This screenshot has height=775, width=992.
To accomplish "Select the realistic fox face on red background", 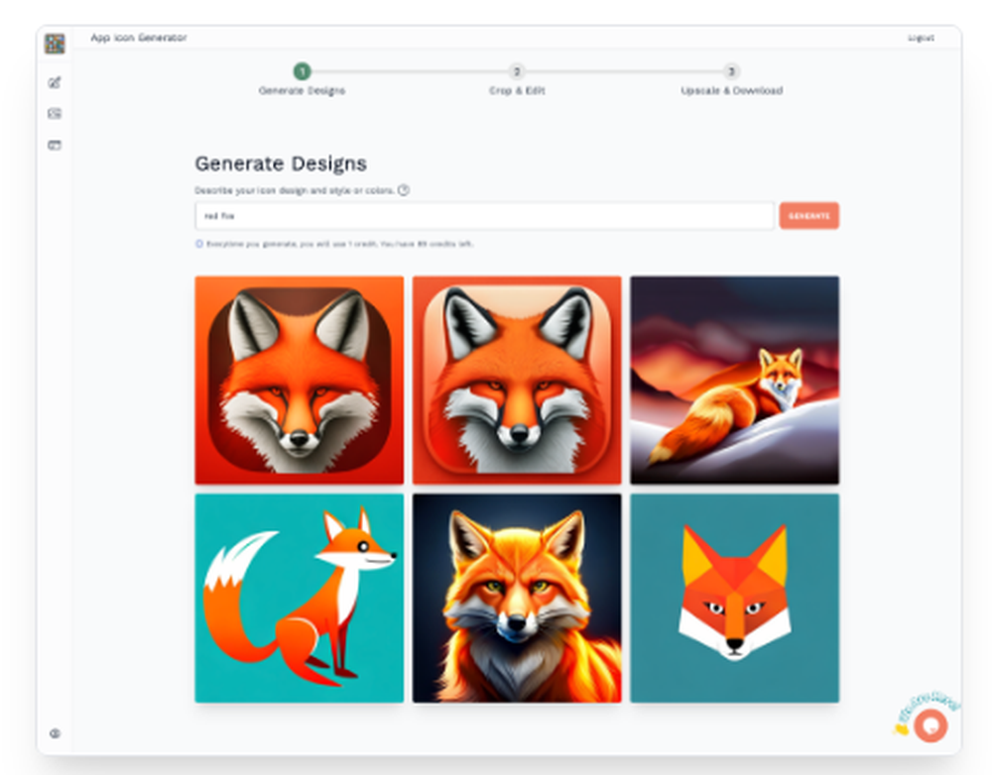I will click(x=301, y=379).
